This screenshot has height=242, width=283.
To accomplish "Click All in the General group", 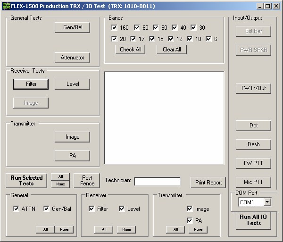I will point(45,230).
